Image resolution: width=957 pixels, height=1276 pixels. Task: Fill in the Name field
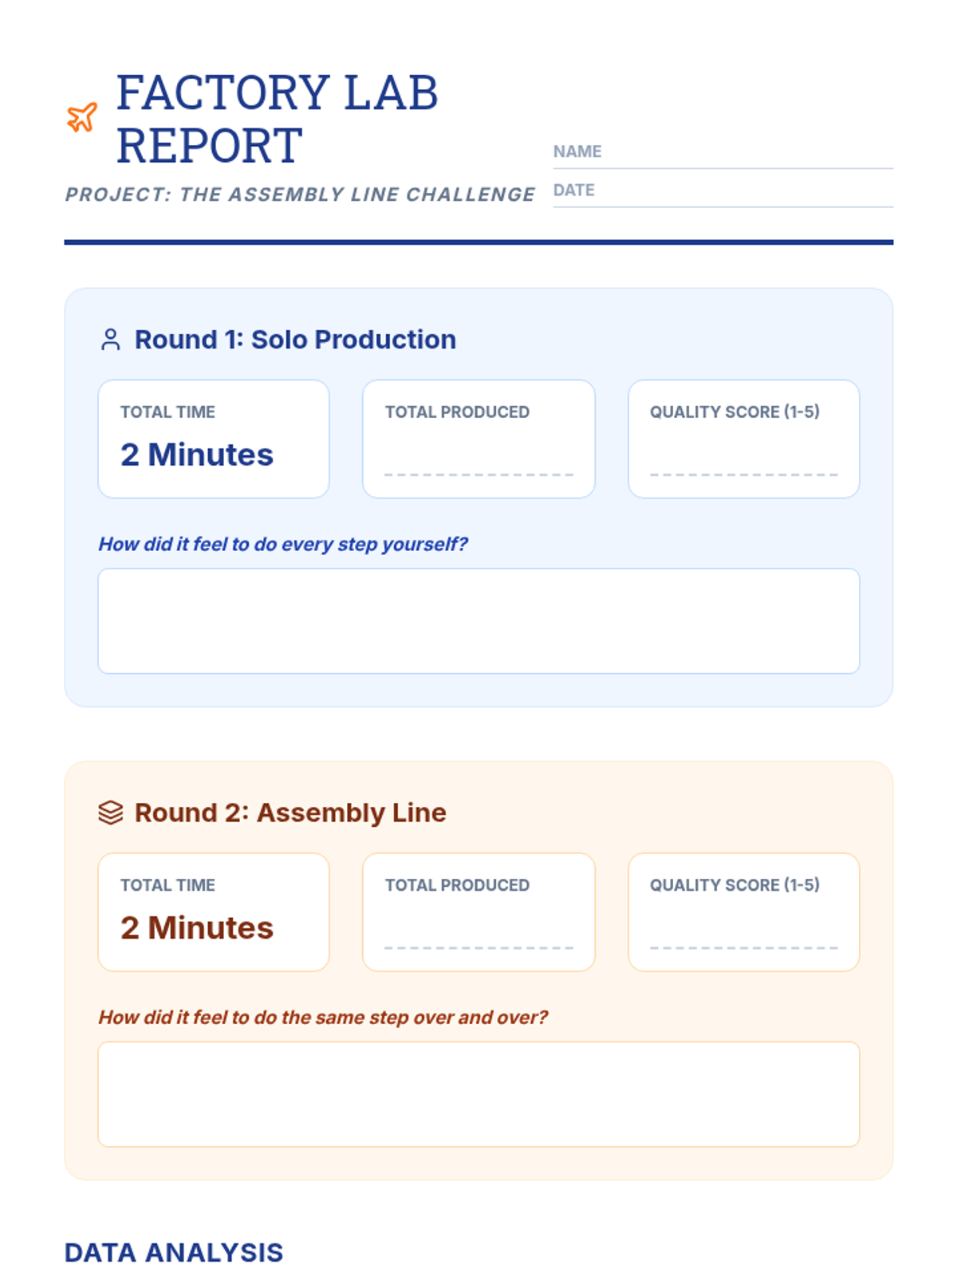point(746,152)
